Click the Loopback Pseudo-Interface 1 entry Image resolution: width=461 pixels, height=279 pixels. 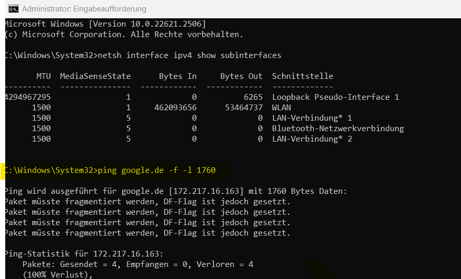[x=335, y=97]
